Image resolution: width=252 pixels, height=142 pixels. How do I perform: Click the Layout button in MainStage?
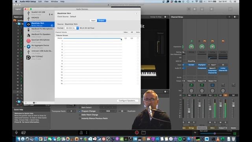(18, 9)
